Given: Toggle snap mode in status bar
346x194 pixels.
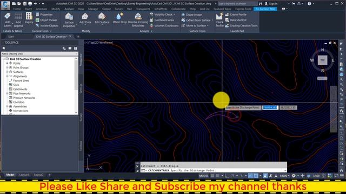Looking at the screenshot, I should click(218, 176).
